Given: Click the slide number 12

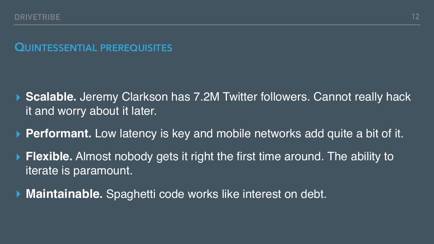Looking at the screenshot, I should (416, 17).
